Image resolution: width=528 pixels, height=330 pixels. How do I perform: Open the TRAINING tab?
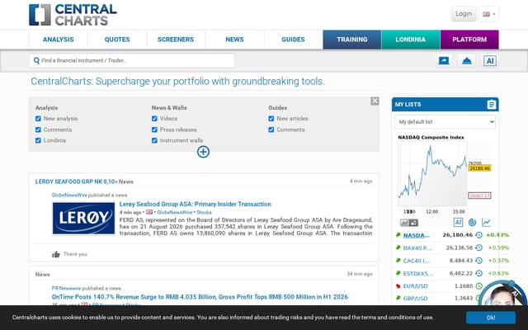[x=352, y=40]
